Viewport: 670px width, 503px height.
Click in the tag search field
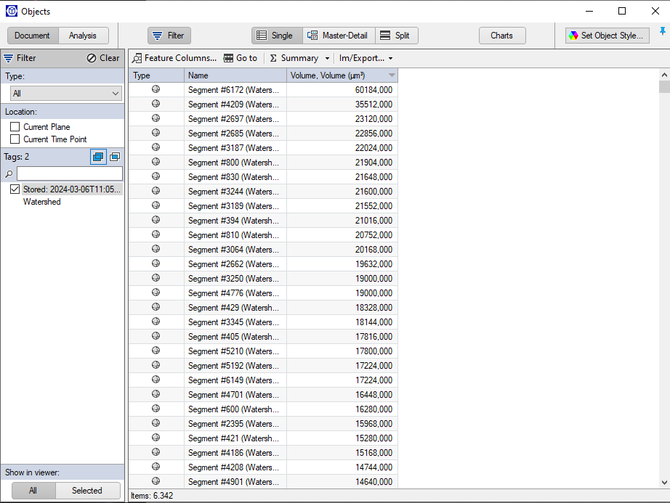(x=70, y=173)
